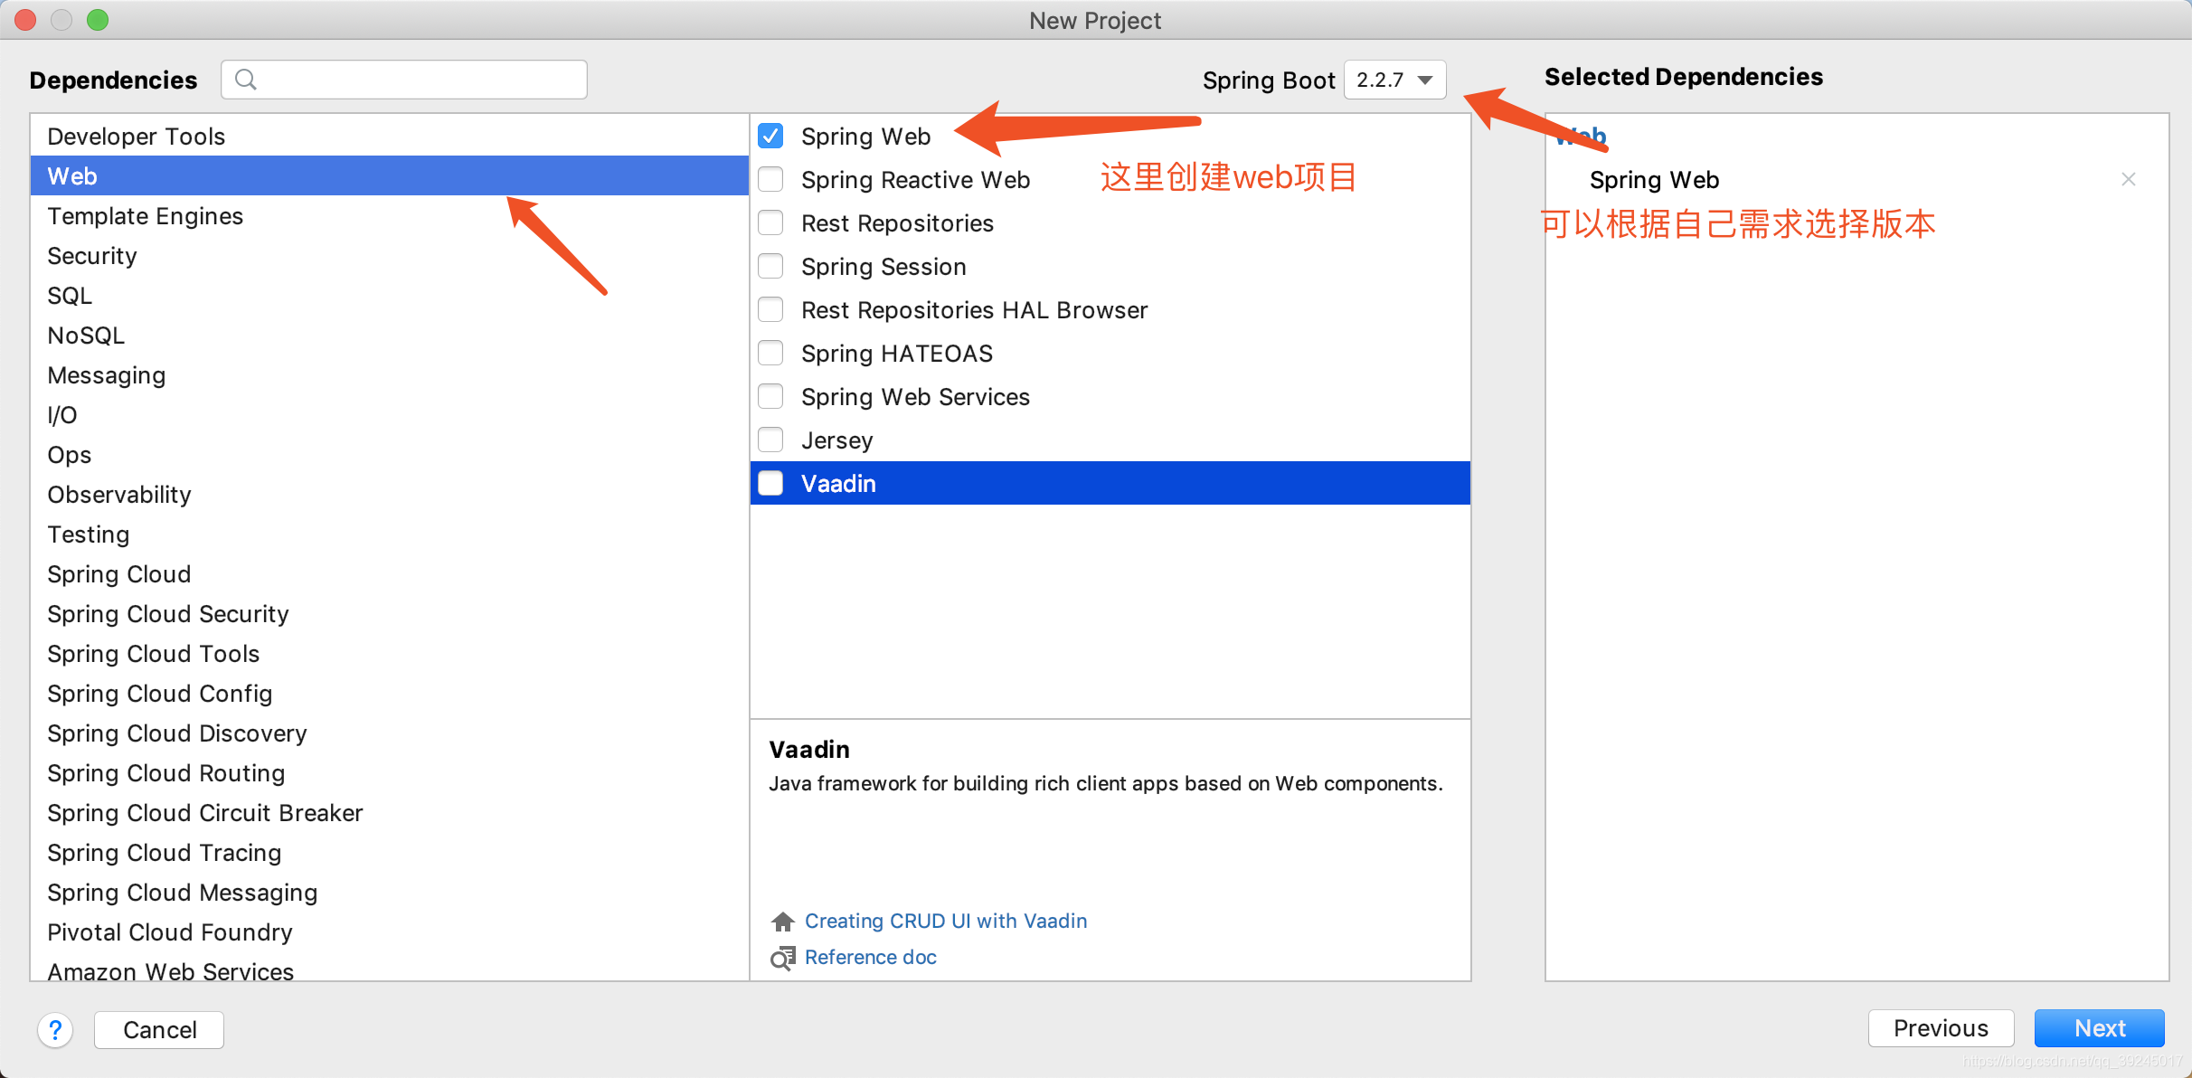Select Spring Cloud Tools category
Image resolution: width=2192 pixels, height=1078 pixels.
pyautogui.click(x=390, y=653)
